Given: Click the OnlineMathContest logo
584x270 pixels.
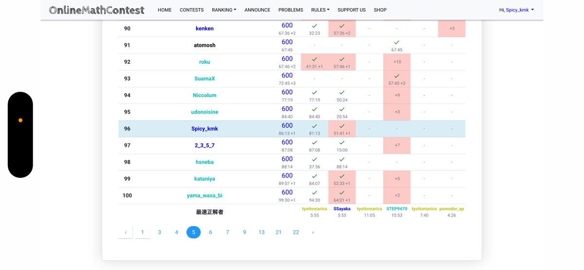Looking at the screenshot, I should coord(97,10).
